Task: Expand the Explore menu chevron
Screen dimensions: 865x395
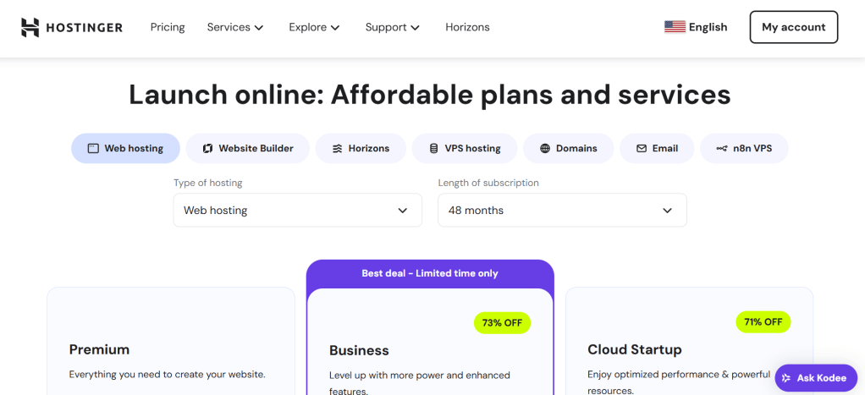Action: point(335,28)
